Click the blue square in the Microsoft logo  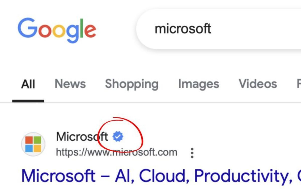click(x=29, y=148)
